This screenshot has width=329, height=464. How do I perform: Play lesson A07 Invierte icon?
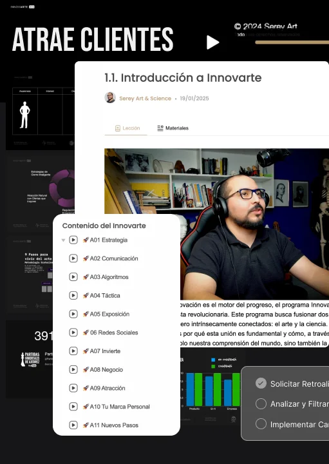pyautogui.click(x=73, y=351)
